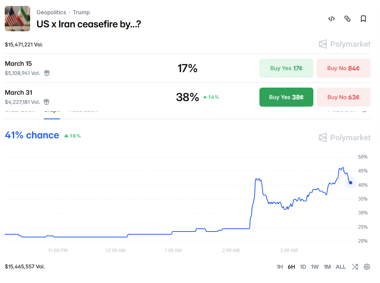
Task: Click the March 15 rewards gift icon
Action: pos(47,73)
